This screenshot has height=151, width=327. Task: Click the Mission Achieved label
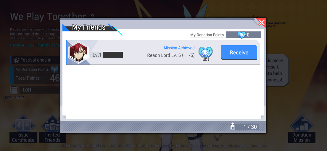pos(179,48)
